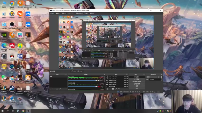Hide the 显示器采集 source
Viewport: 202px width, 113px height.
tap(124, 86)
